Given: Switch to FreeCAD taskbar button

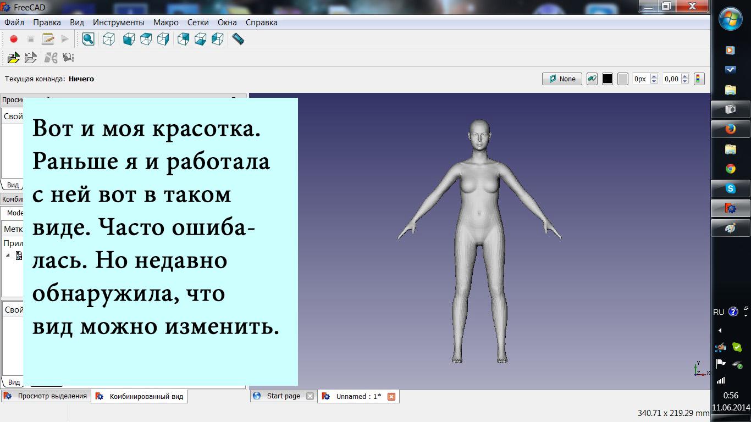Looking at the screenshot, I should (x=731, y=208).
